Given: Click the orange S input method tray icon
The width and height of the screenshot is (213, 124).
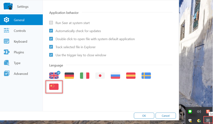Looking at the screenshot, I should [208, 111].
